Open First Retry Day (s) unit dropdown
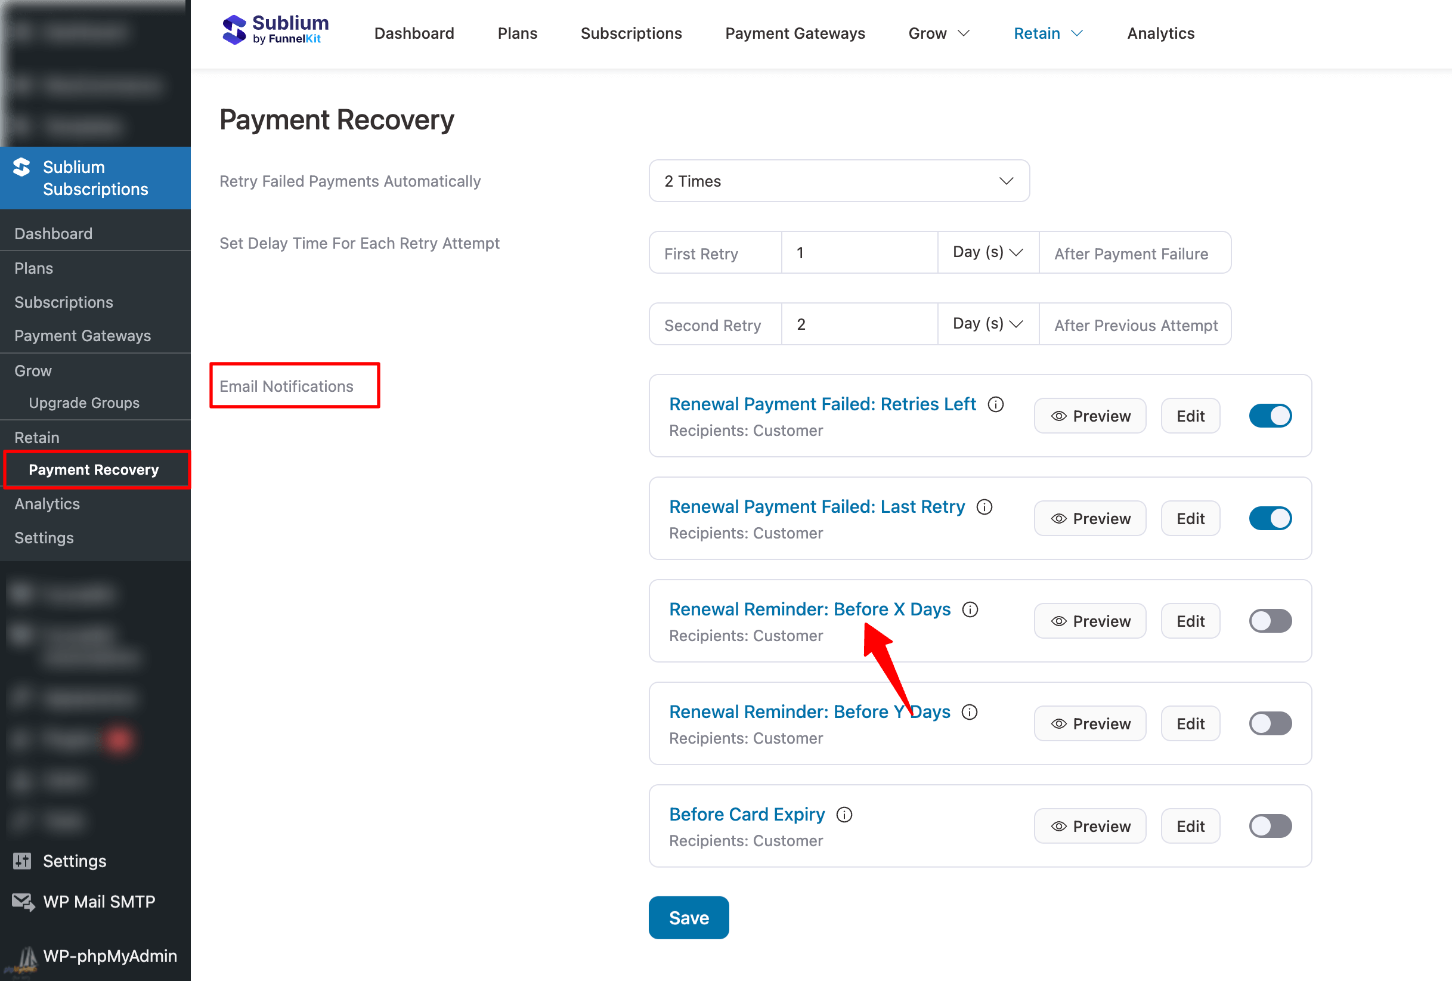1452x981 pixels. coord(987,252)
